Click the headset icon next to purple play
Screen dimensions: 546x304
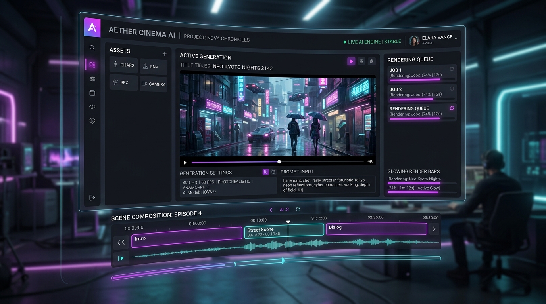(361, 61)
